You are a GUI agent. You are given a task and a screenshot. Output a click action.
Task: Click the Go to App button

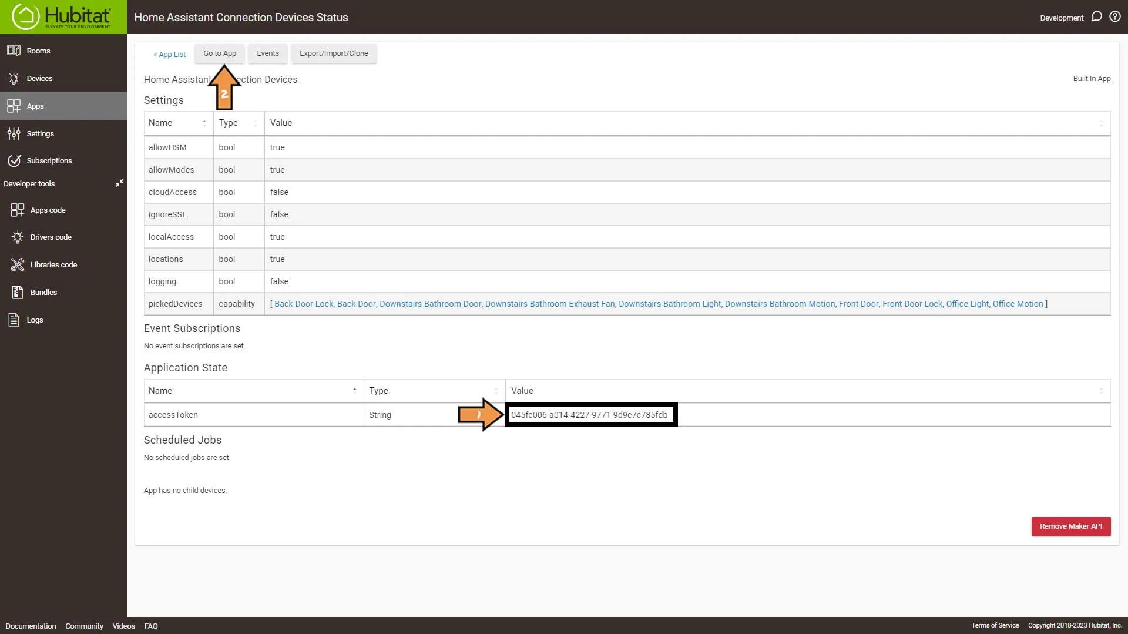[x=220, y=53]
